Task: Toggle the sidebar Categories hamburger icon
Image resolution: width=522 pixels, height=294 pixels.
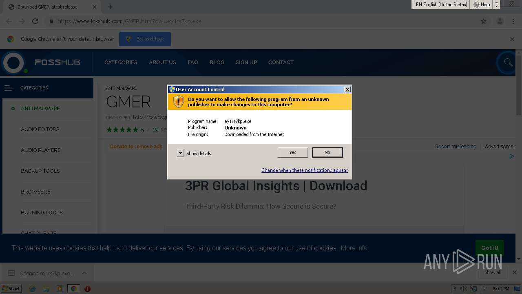Action: (x=9, y=88)
